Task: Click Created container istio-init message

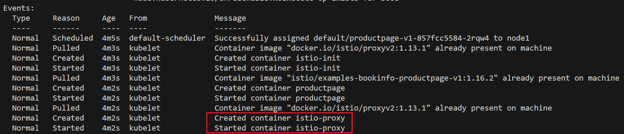Action: (x=277, y=58)
